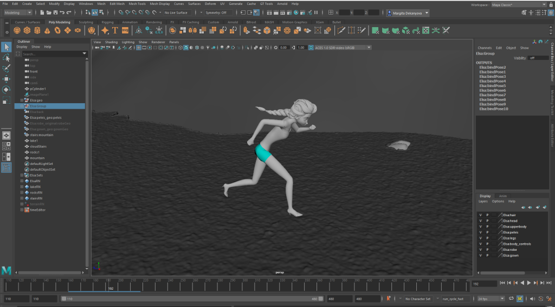This screenshot has height=307, width=555.
Task: Toggle visibility V for Elsa:head layer
Action: click(x=480, y=221)
